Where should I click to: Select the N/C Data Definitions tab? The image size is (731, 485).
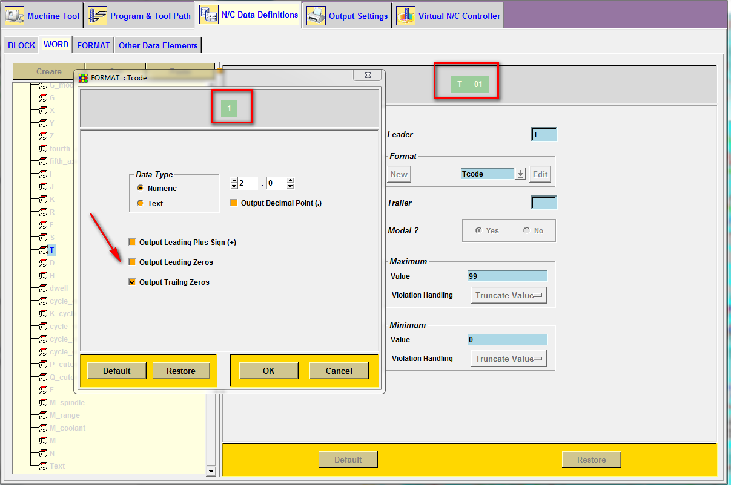[249, 15]
